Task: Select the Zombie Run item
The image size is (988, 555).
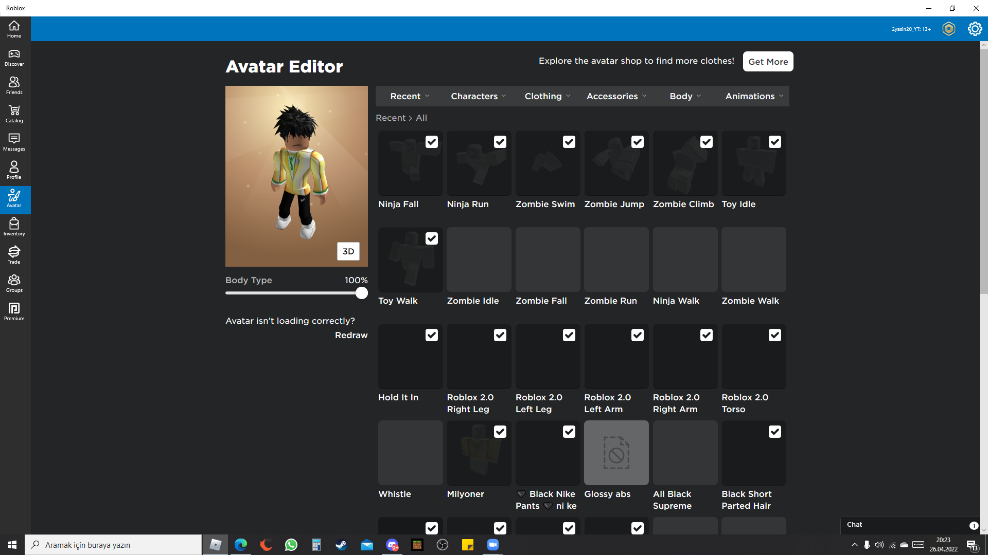Action: [x=616, y=260]
